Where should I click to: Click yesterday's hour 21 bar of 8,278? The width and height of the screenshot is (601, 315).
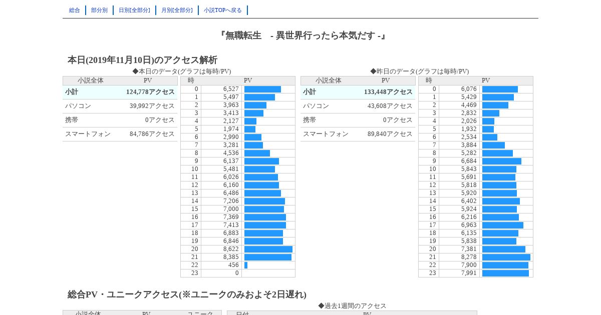point(506,257)
